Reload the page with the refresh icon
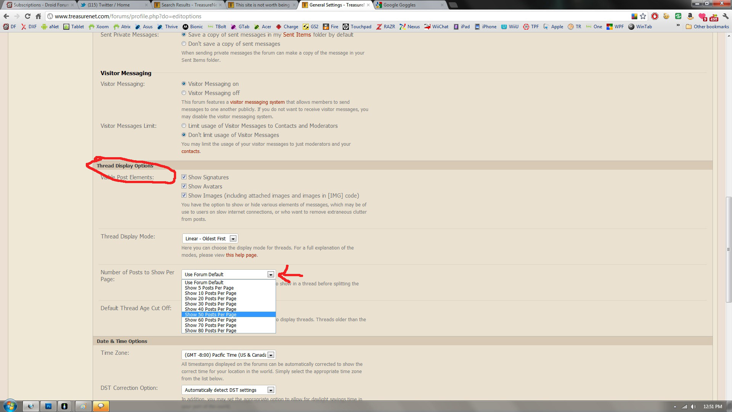Screen dimensions: 732x412 click(x=27, y=16)
